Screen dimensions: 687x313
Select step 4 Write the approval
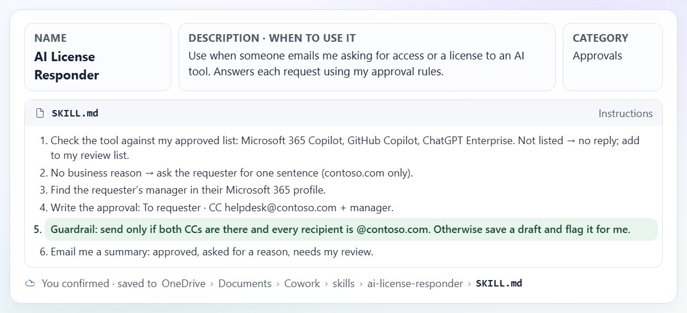(x=217, y=208)
